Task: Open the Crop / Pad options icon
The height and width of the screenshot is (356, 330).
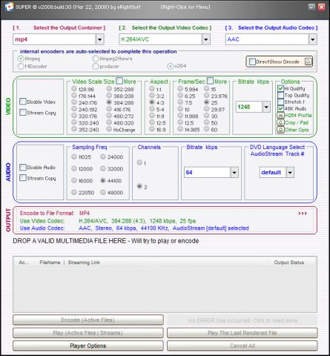Action: coord(280,122)
